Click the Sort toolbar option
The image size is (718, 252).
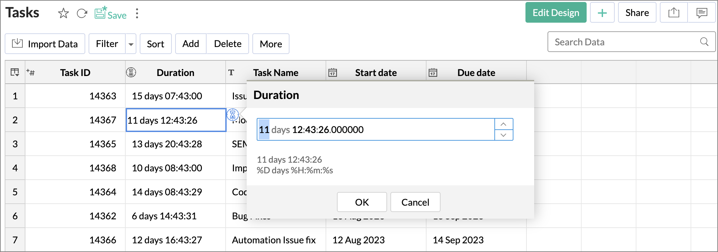click(x=155, y=44)
